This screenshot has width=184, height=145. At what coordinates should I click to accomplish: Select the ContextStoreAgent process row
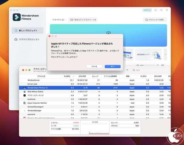point(95,107)
